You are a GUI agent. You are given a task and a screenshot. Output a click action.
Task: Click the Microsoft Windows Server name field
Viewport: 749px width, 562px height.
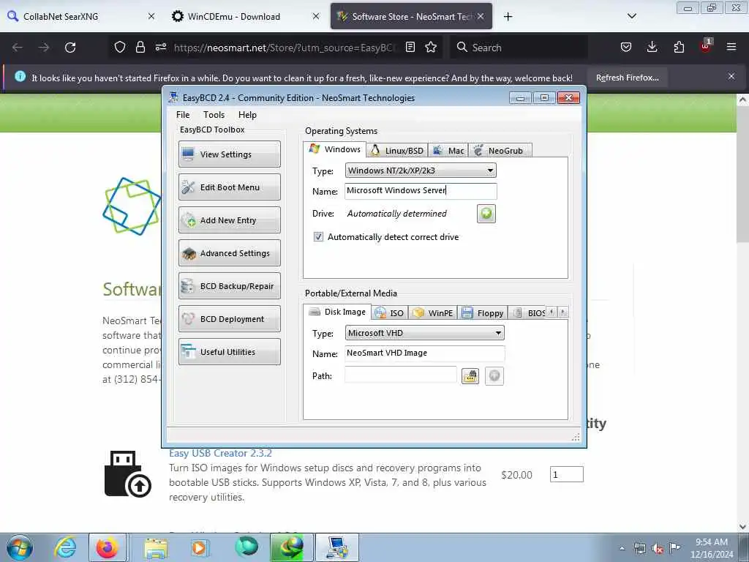click(x=421, y=191)
